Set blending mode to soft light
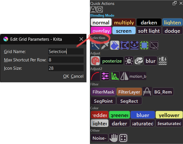183x144 pixels. point(149,30)
